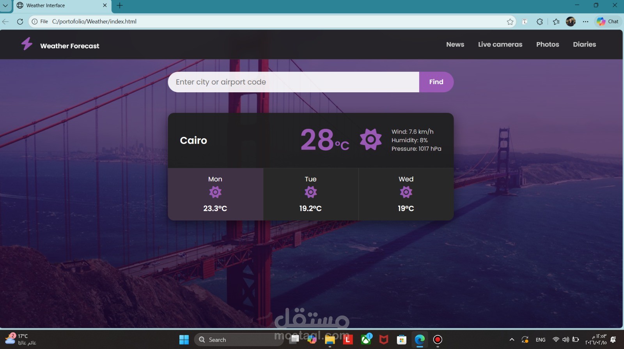Click the taskbar Search box
624x349 pixels.
coord(239,340)
